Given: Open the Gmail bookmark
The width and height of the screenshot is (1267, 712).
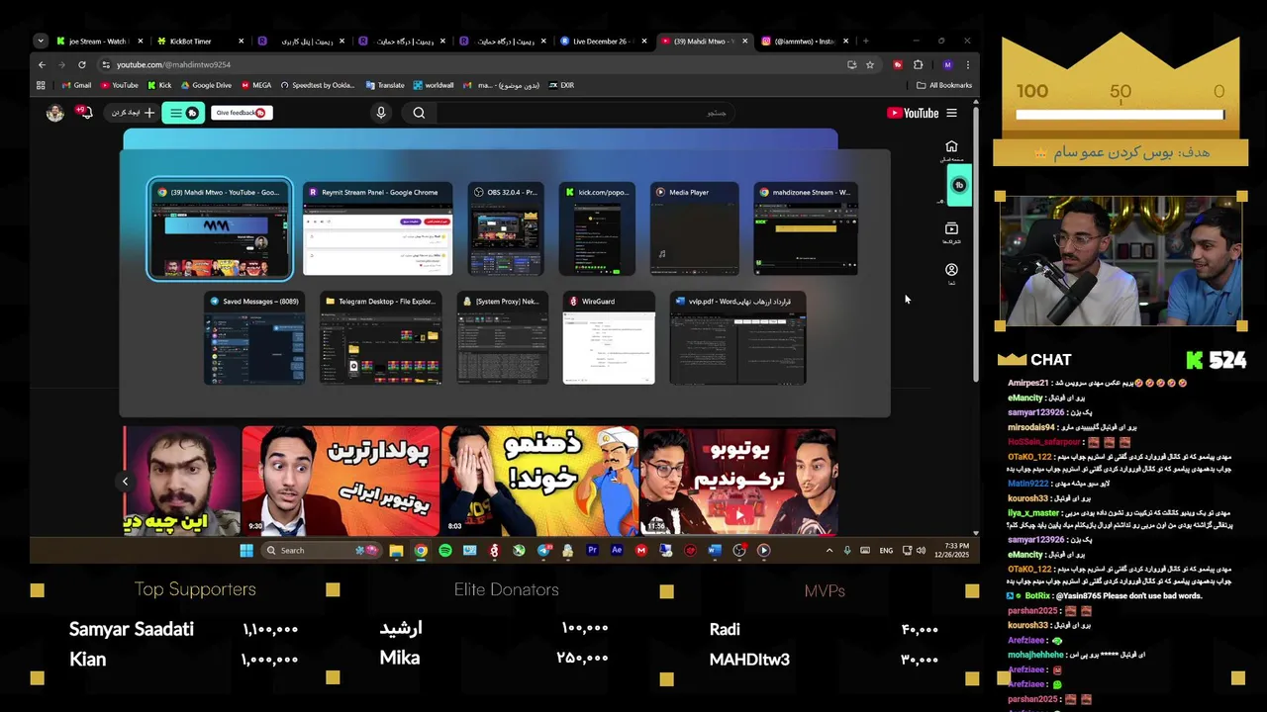Looking at the screenshot, I should [x=77, y=85].
